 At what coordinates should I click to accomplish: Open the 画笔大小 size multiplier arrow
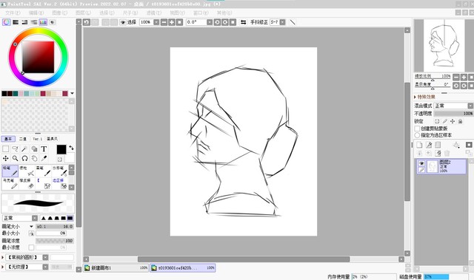31,226
